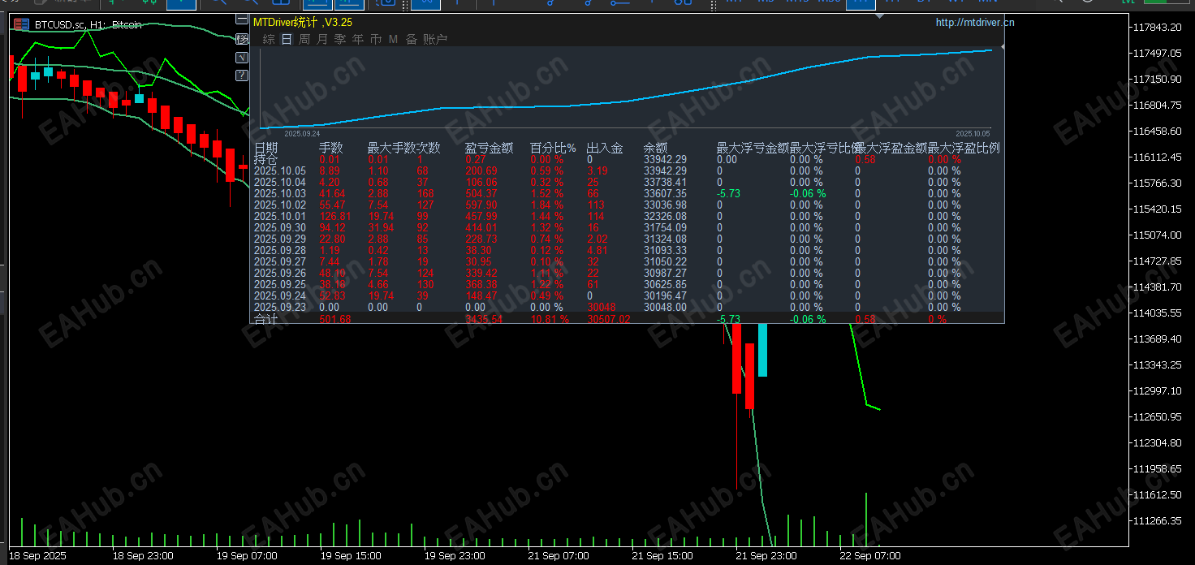Open the ? help icon beside the panel
Screen dimensions: 1195x565
[x=242, y=76]
